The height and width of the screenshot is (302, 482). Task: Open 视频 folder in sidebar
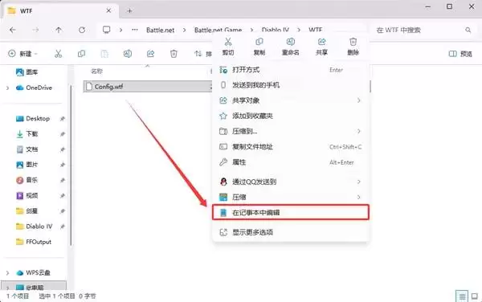pos(27,195)
